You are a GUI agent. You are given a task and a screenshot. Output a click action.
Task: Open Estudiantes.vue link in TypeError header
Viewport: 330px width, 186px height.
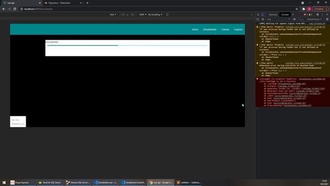point(312,79)
